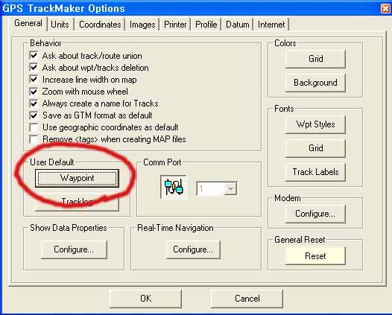Open the Colors Background button
Image resolution: width=392 pixels, height=315 pixels.
(x=315, y=83)
